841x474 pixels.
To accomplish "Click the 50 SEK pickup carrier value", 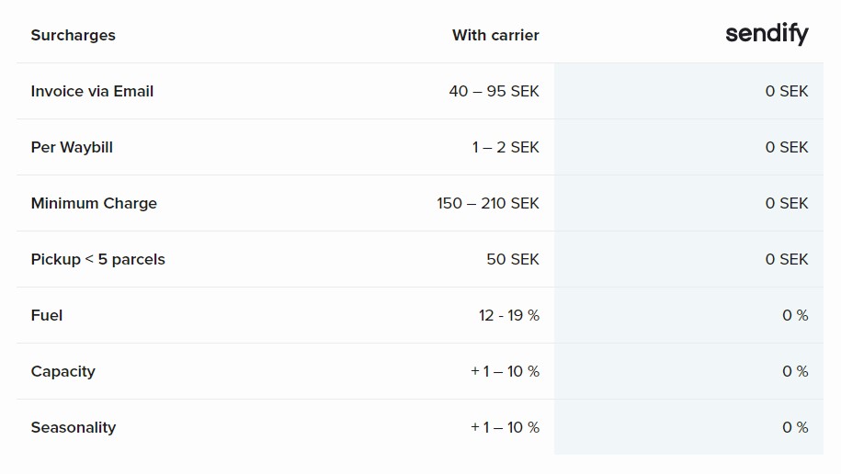I will pos(513,260).
